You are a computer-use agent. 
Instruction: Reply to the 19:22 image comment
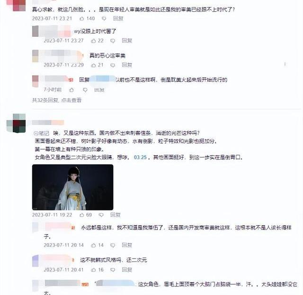(x=116, y=215)
